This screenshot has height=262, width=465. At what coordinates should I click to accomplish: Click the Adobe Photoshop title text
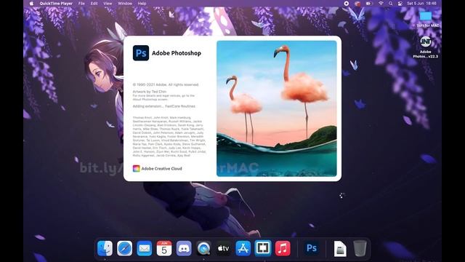[x=177, y=53]
